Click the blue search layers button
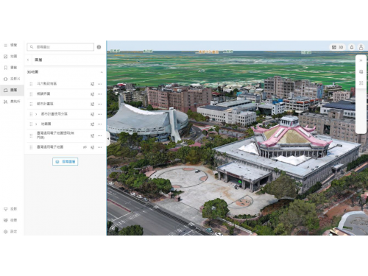 (66, 162)
